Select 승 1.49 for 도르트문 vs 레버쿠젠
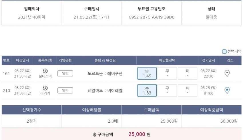Viewport: 243px width, 140px height. 147,73
